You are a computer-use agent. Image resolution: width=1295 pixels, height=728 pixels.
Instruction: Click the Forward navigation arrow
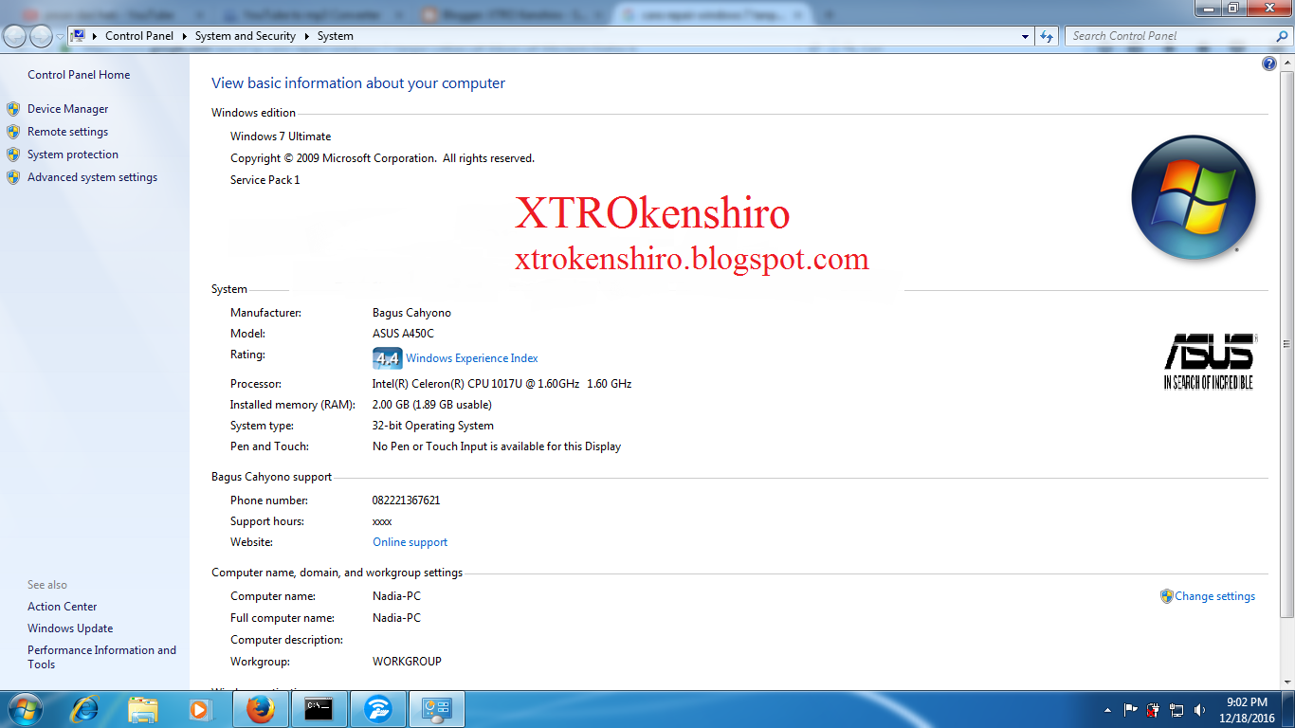pyautogui.click(x=41, y=36)
